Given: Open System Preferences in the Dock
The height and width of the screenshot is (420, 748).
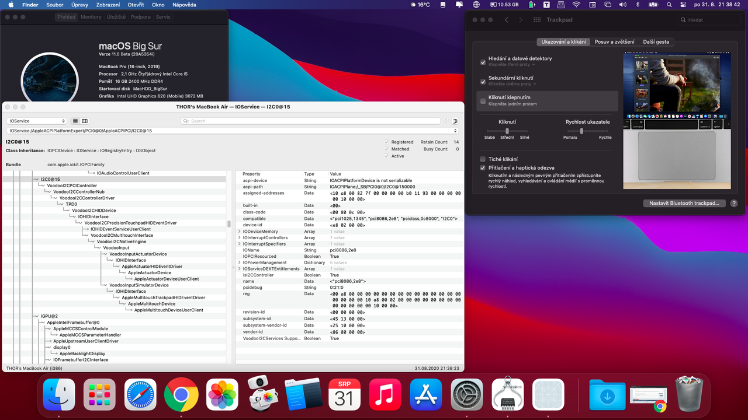Looking at the screenshot, I should [467, 394].
